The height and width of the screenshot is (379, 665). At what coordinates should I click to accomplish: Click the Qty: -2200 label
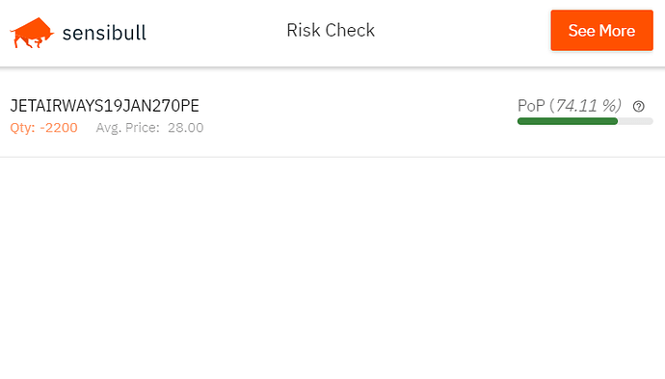point(43,128)
